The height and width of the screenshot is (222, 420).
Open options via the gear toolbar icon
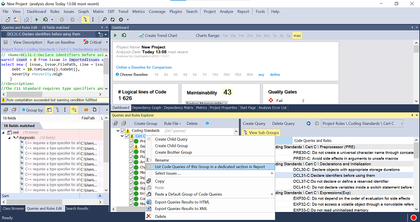tap(121, 19)
